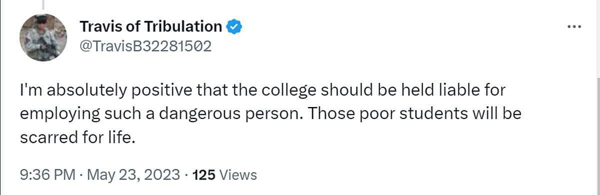The width and height of the screenshot is (600, 195).
Task: Click the bold number 125
Action: pos(203,175)
